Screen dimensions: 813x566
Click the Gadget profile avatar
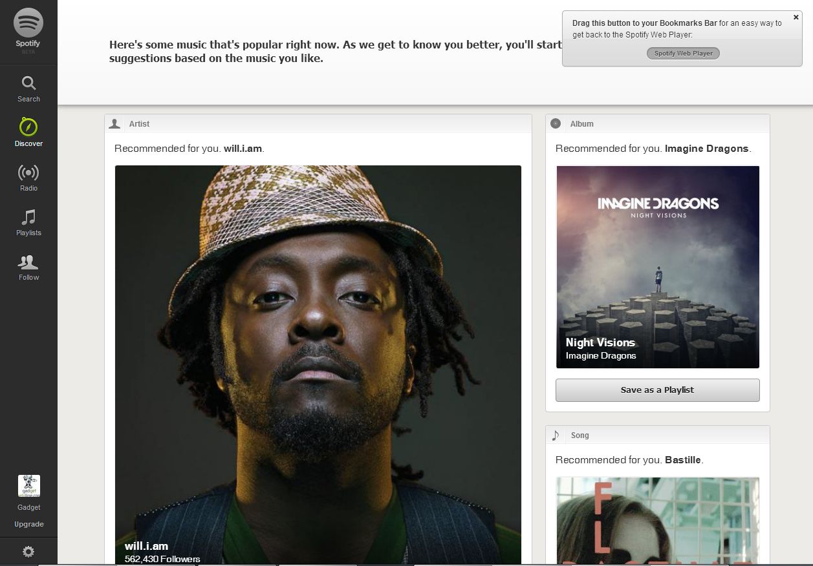[x=28, y=486]
